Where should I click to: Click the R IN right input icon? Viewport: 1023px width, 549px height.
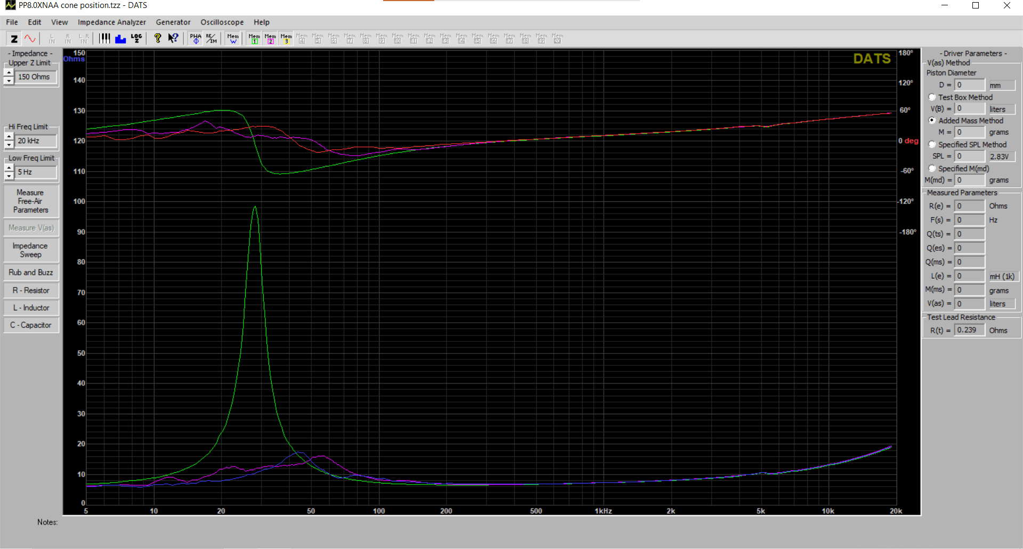coord(68,38)
